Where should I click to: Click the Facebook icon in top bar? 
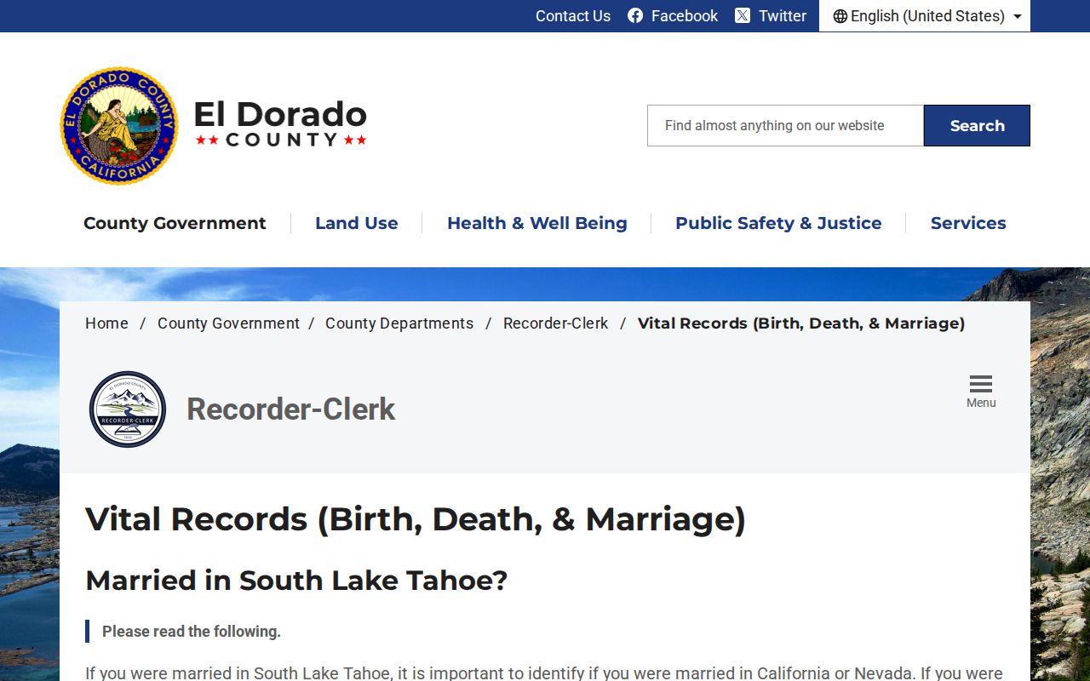635,16
